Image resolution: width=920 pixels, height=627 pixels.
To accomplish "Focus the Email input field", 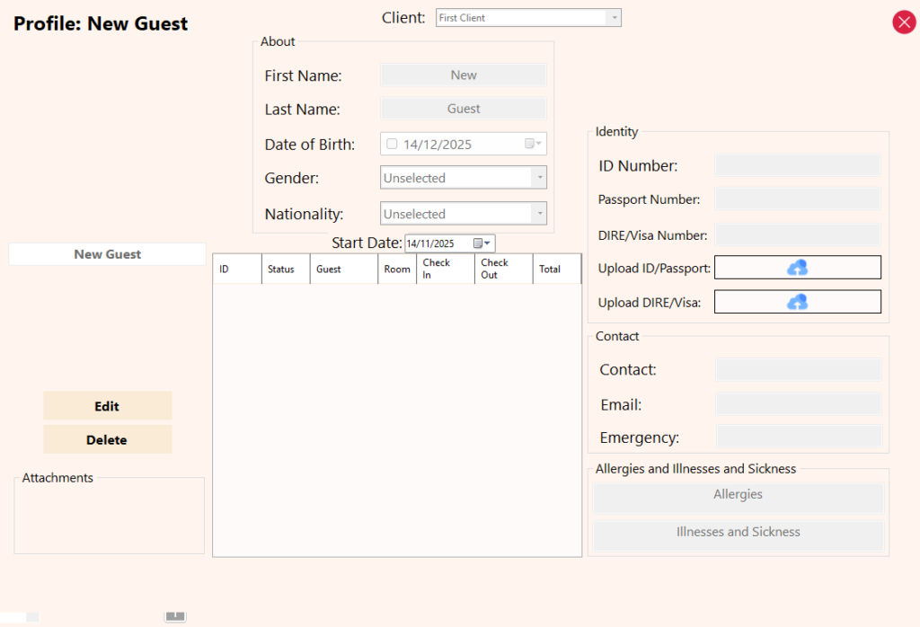I will 797,404.
